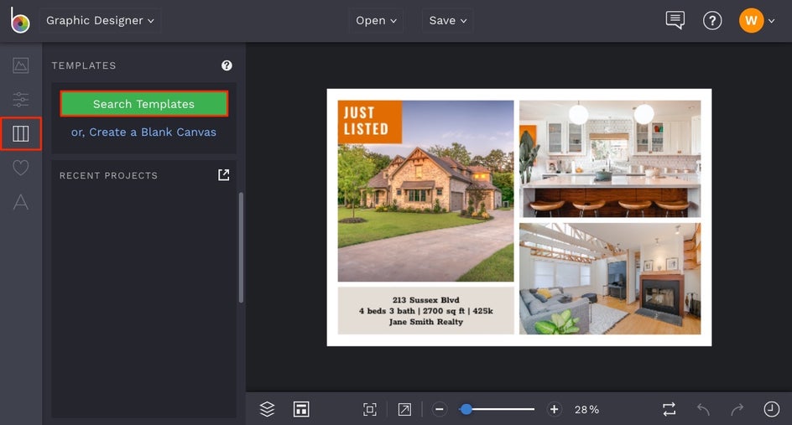Open the Image Manager sidebar icon
Screen dimensions: 792x425
[21, 65]
